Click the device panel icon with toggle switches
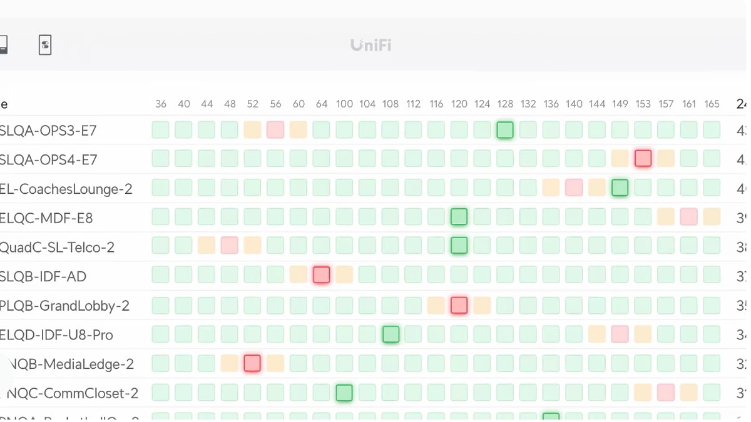This screenshot has height=422, width=751. tap(45, 45)
